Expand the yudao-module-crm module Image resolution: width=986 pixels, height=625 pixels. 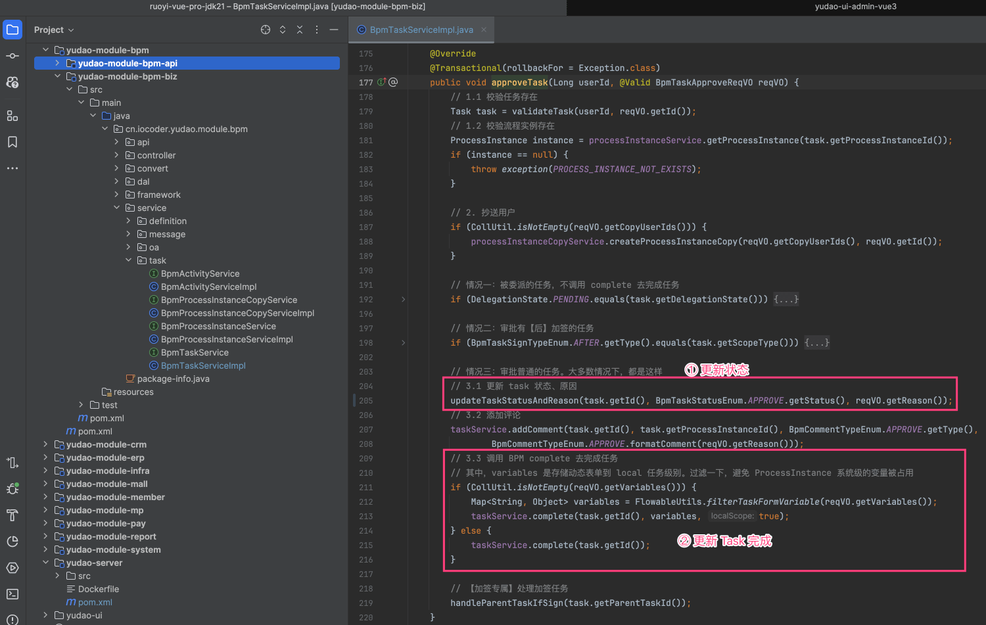click(x=45, y=444)
